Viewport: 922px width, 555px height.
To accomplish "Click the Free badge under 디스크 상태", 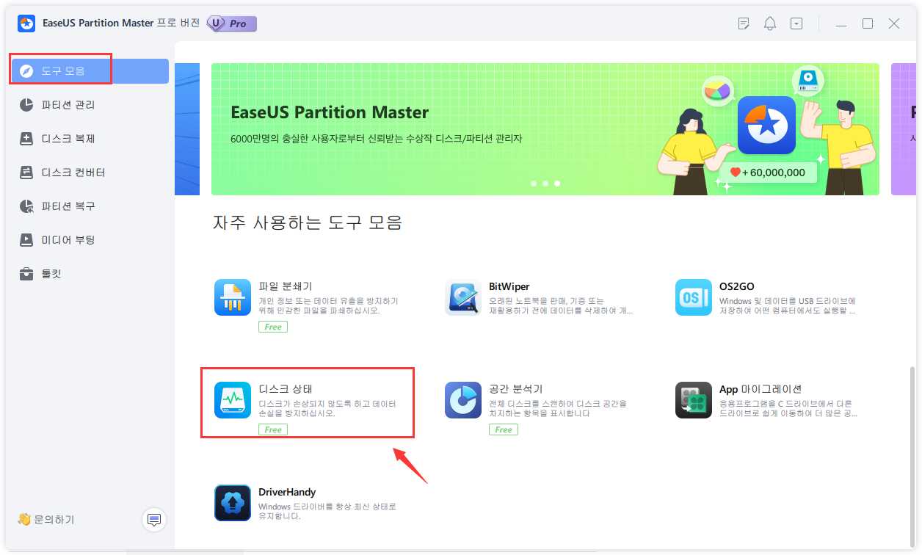I will (x=273, y=429).
